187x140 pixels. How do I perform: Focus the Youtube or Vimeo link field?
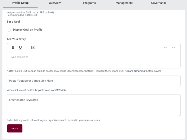93,81
